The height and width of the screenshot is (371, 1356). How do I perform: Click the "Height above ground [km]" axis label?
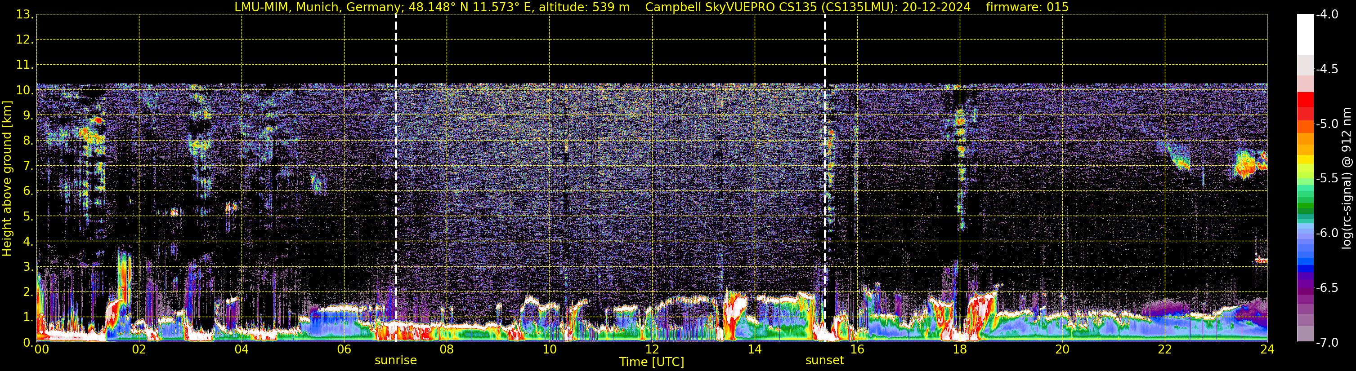coord(7,179)
